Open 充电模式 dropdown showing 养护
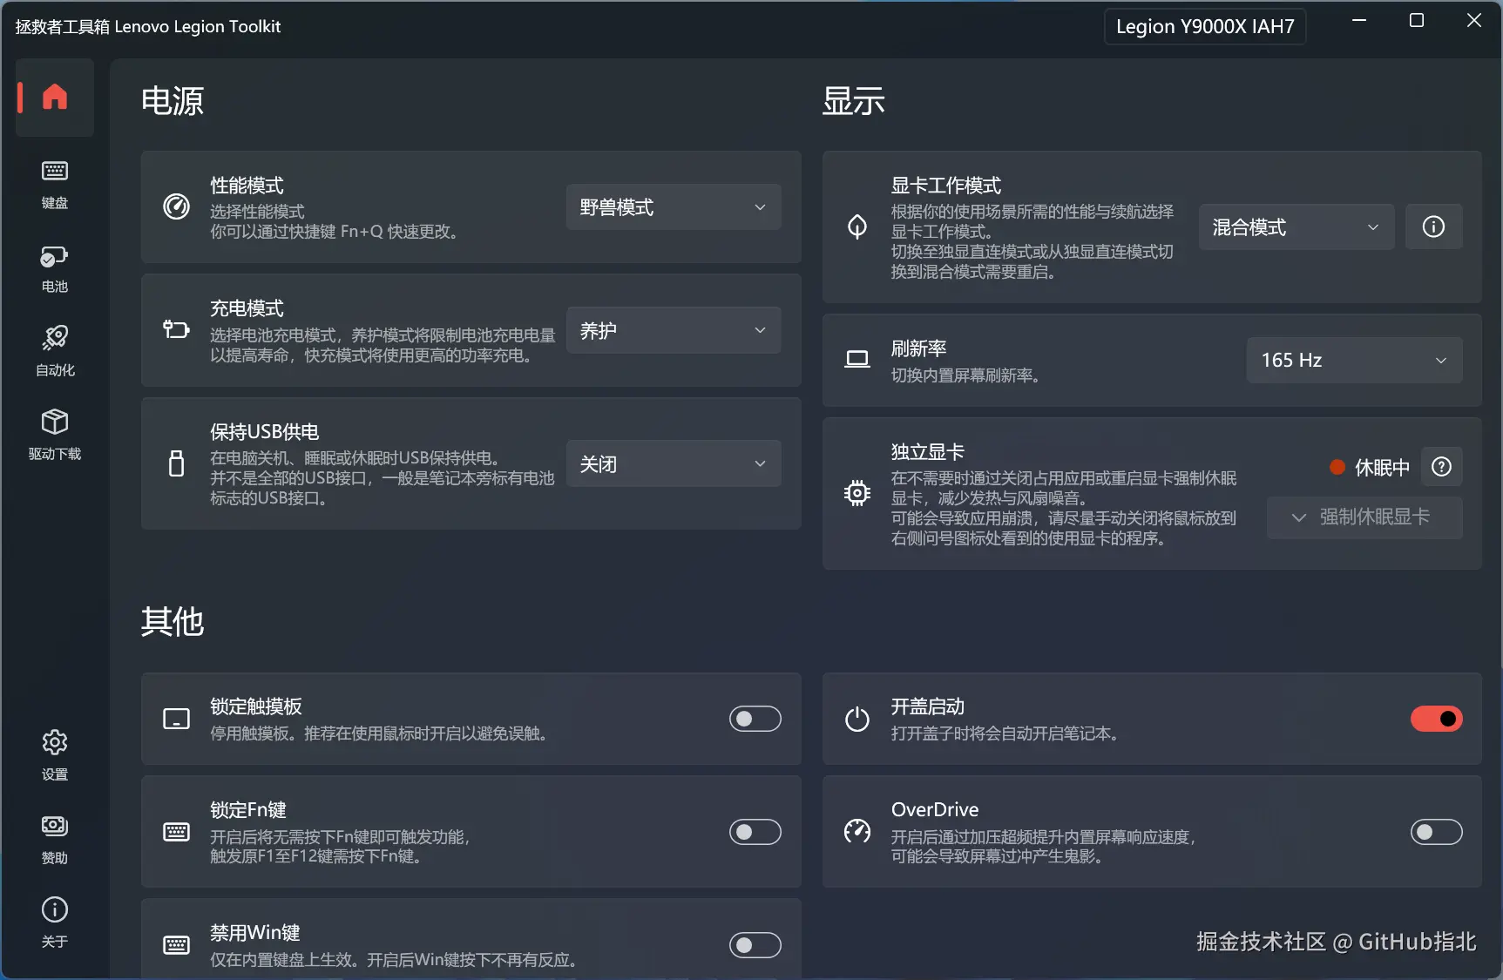Screen dimensions: 1503x980 [x=674, y=330]
